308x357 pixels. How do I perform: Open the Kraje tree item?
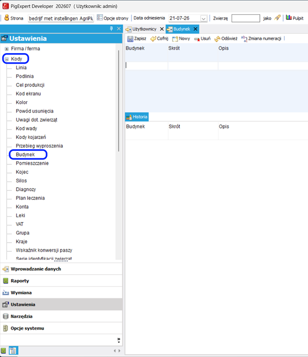coord(21,242)
